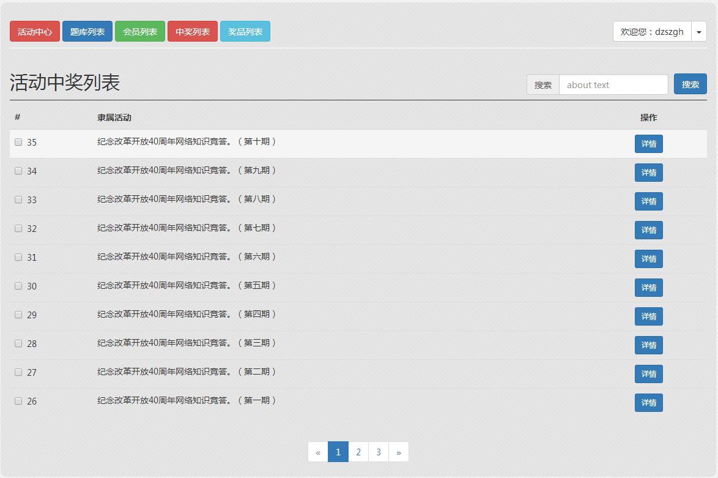
Task: Expand the user dropdown caret
Action: coord(699,32)
